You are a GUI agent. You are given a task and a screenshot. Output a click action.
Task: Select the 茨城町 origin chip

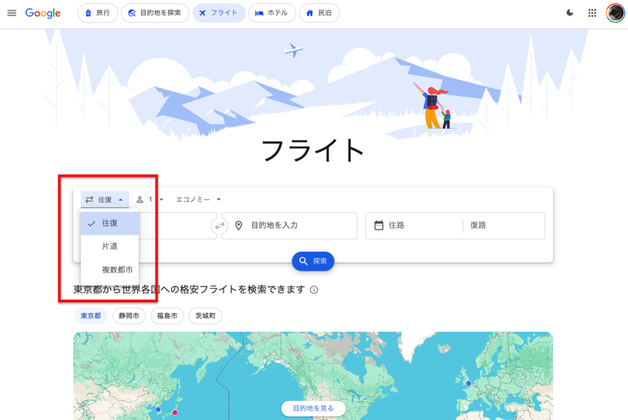(205, 316)
